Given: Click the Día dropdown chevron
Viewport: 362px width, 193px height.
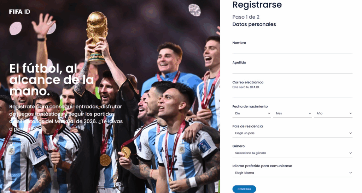Looking at the screenshot, I should 269,113.
